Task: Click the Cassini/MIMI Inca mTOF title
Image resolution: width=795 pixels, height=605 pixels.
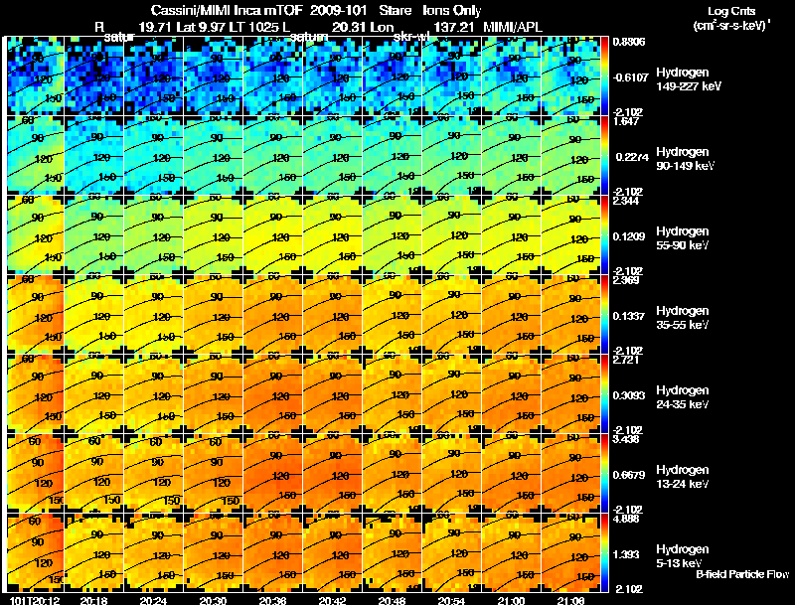Action: pyautogui.click(x=227, y=10)
